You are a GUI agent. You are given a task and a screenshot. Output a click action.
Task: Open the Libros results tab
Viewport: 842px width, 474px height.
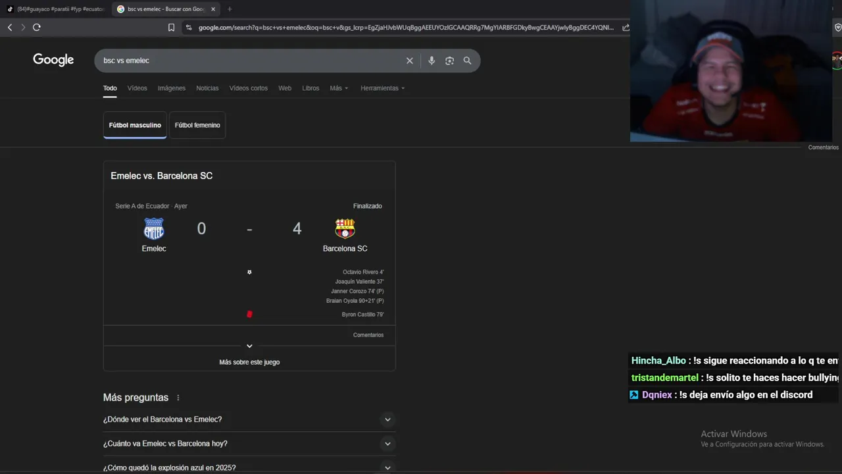[x=310, y=88]
